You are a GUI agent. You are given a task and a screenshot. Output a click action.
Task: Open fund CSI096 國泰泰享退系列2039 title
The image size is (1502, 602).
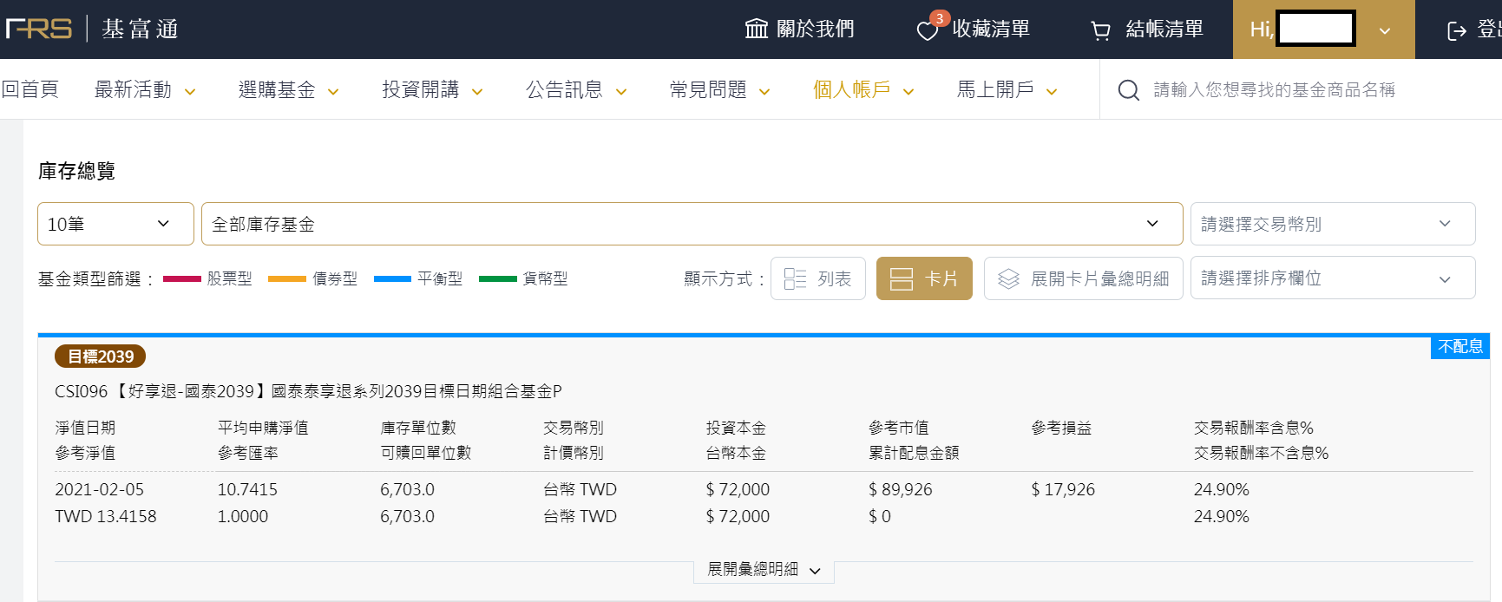tap(308, 391)
